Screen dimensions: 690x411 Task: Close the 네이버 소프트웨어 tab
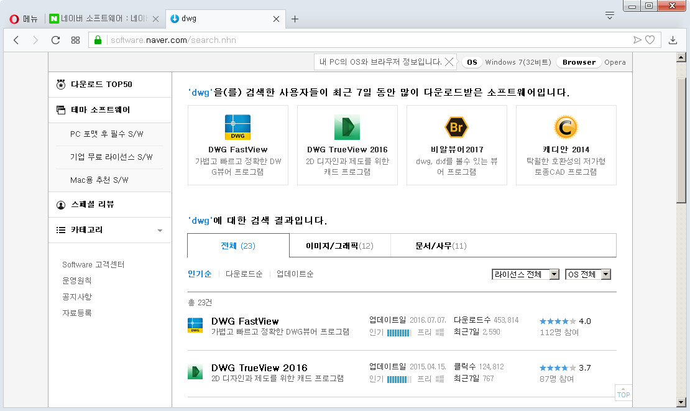pos(155,19)
